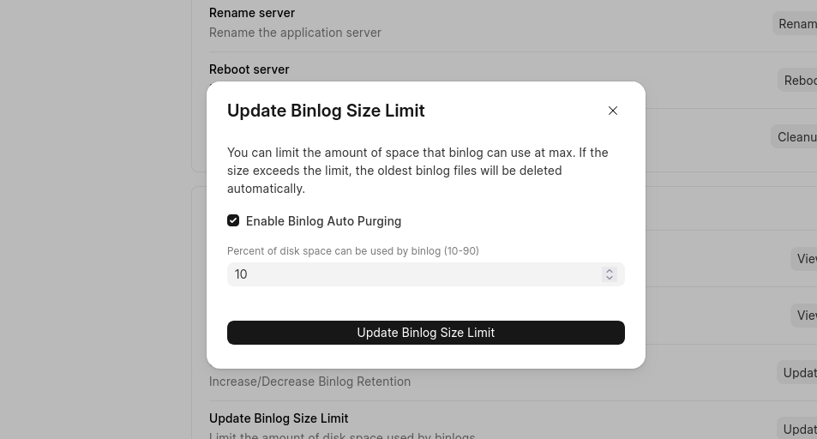Close the Update Binlog Size Limit dialog
Image resolution: width=817 pixels, height=439 pixels.
point(613,111)
